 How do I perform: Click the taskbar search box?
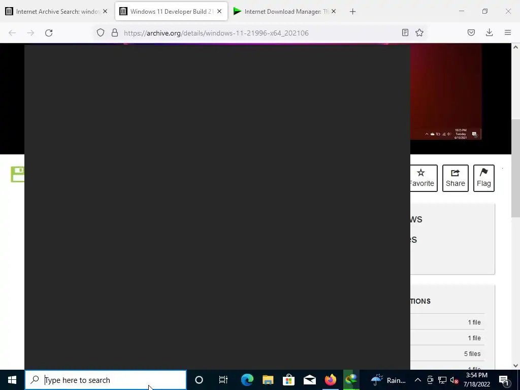point(106,380)
